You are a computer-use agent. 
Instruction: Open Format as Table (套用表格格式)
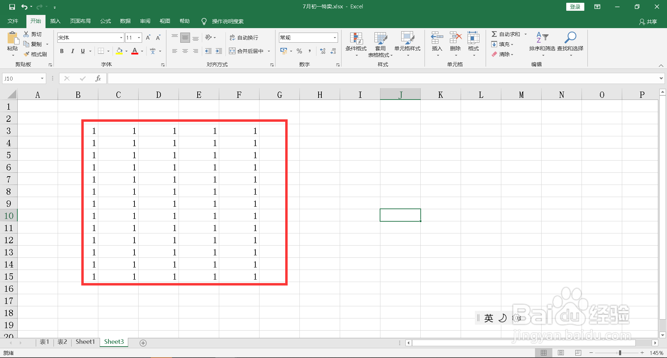pyautogui.click(x=380, y=44)
